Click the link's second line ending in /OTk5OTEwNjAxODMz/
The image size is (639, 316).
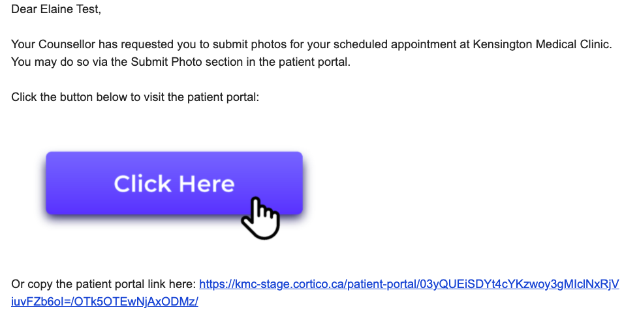pos(104,302)
